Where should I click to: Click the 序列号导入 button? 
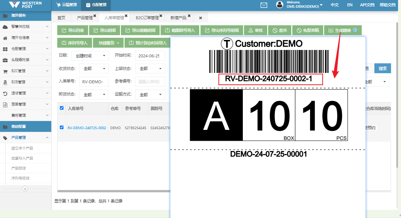74,43
